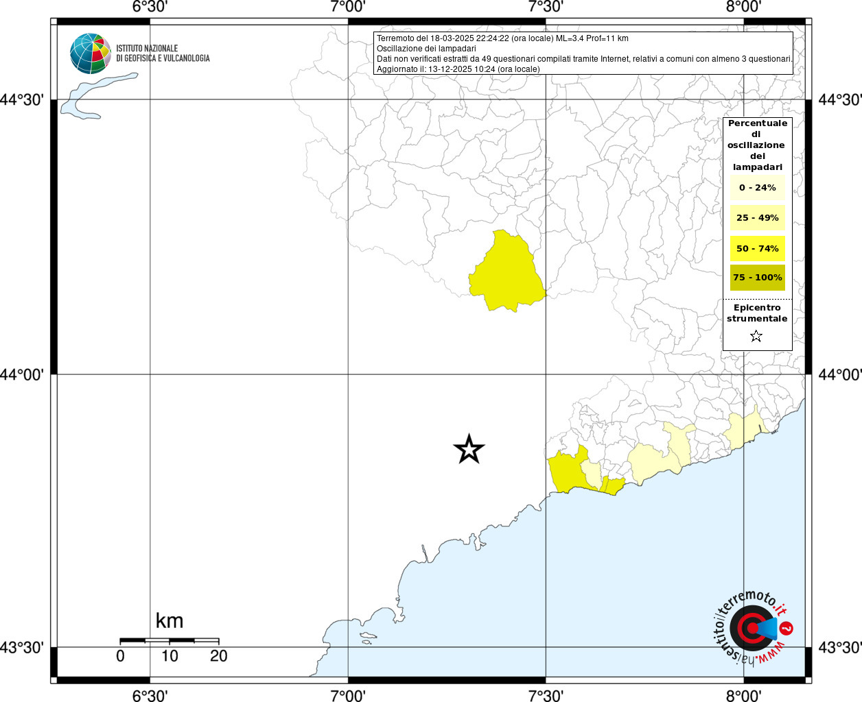862x702 pixels.
Task: Click 'Dati non verificati' questionnaire line
Action: click(585, 59)
